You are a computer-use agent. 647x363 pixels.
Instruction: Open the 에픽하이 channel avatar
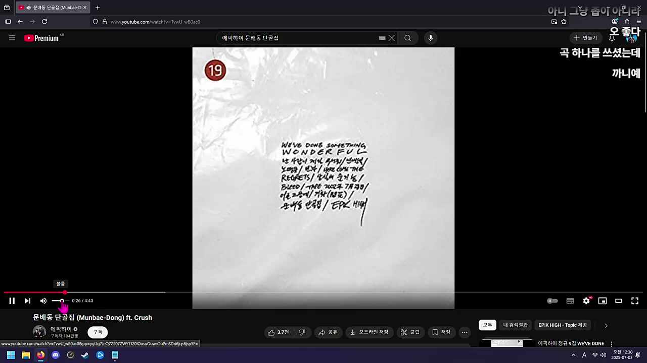coord(39,332)
